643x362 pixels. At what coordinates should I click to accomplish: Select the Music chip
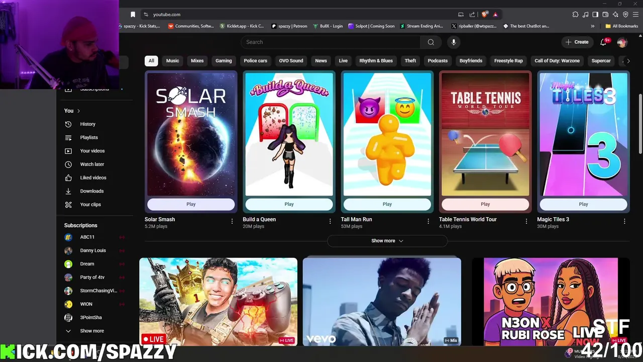click(x=172, y=61)
